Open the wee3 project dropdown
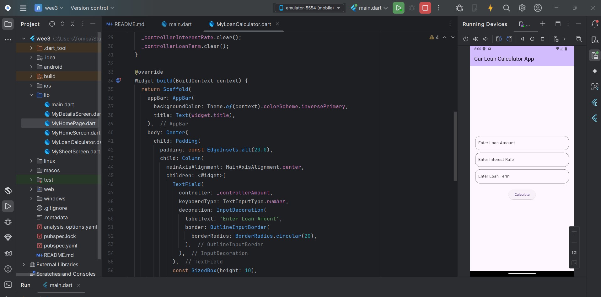The width and height of the screenshot is (601, 297). 49,8
